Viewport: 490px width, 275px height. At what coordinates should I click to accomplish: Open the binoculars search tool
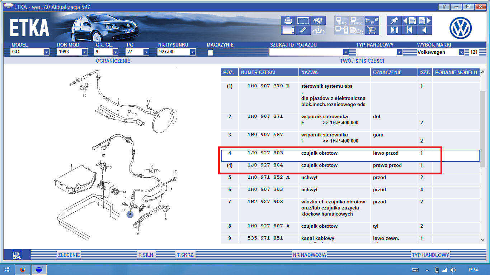(x=318, y=21)
